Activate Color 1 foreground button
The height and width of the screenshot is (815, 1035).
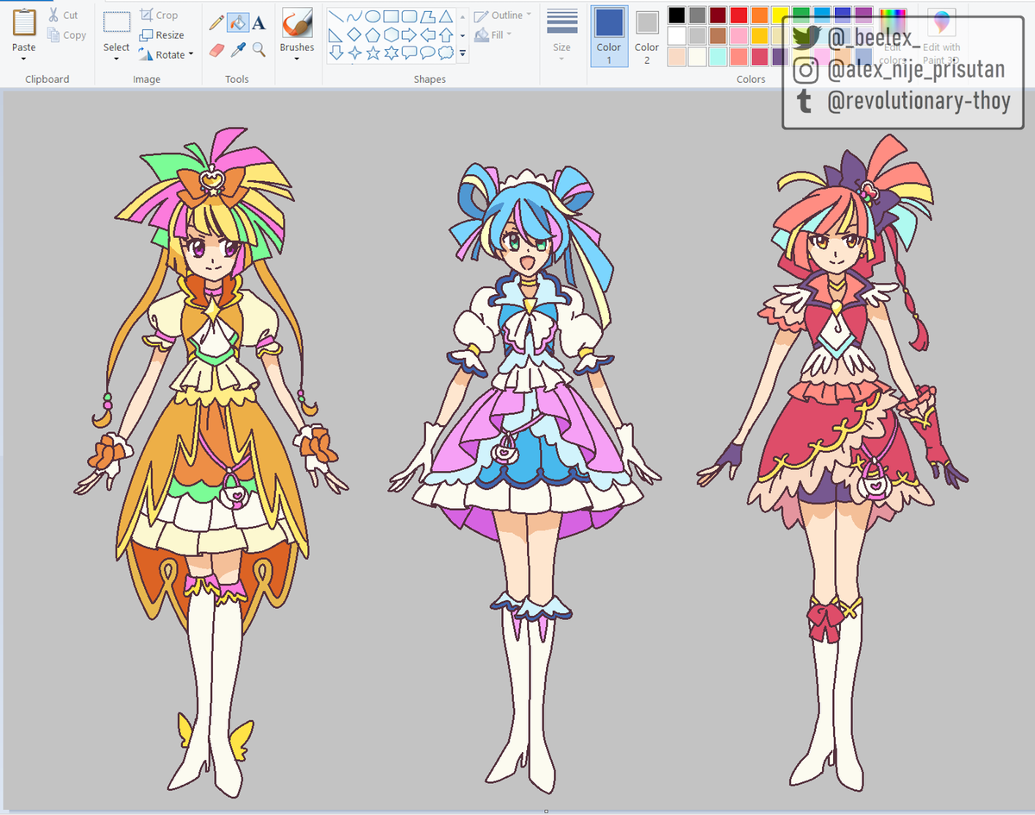tap(609, 35)
